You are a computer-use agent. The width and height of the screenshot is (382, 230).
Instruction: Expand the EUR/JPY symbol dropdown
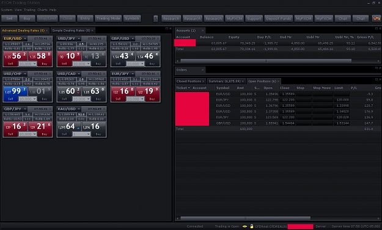[133, 74]
